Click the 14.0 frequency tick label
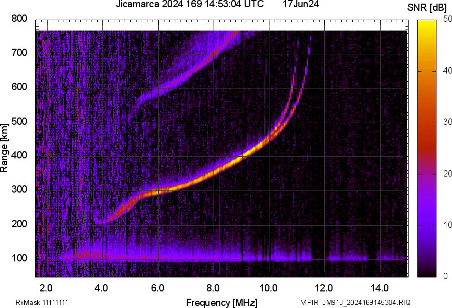452x308 pixels. click(x=380, y=288)
